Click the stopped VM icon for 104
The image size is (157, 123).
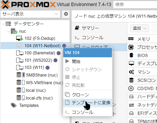click(x=19, y=46)
